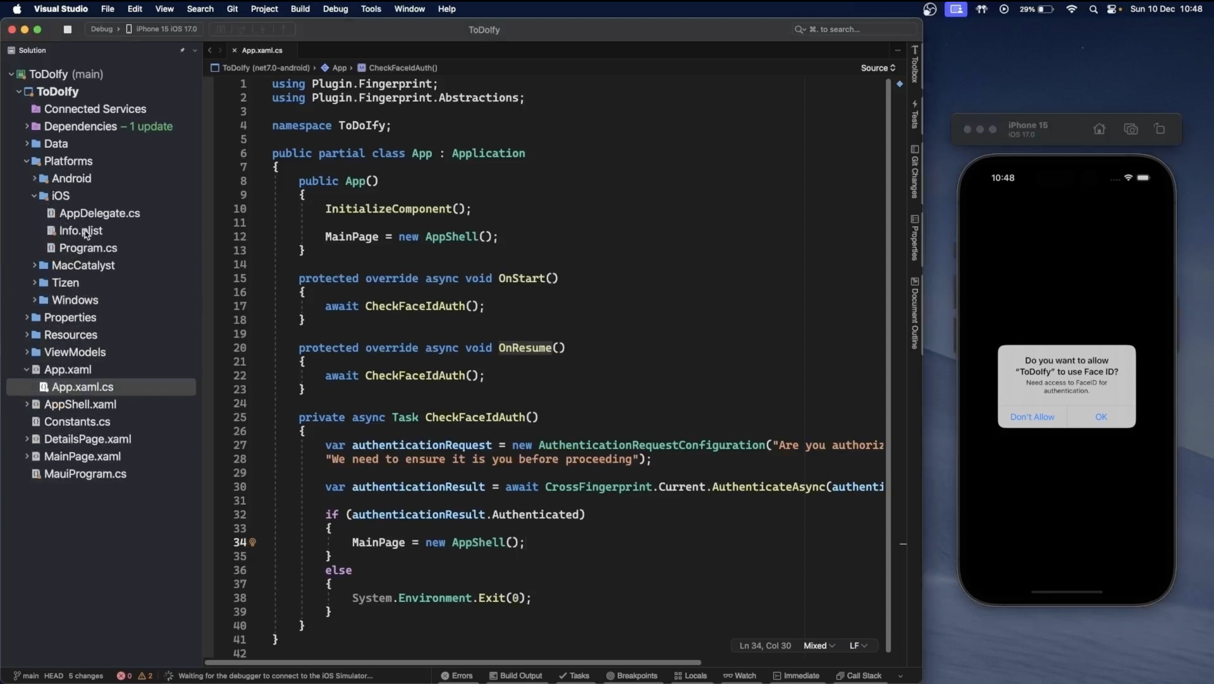The image size is (1214, 684).
Task: Collapse the Platforms folder
Action: tap(27, 161)
